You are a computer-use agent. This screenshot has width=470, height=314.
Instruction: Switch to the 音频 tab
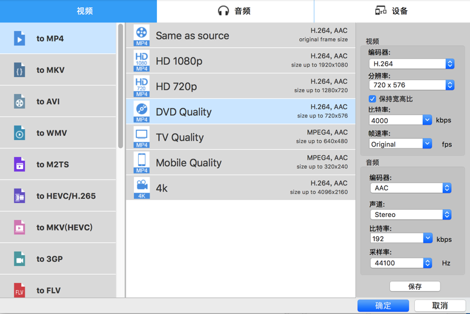(x=235, y=11)
